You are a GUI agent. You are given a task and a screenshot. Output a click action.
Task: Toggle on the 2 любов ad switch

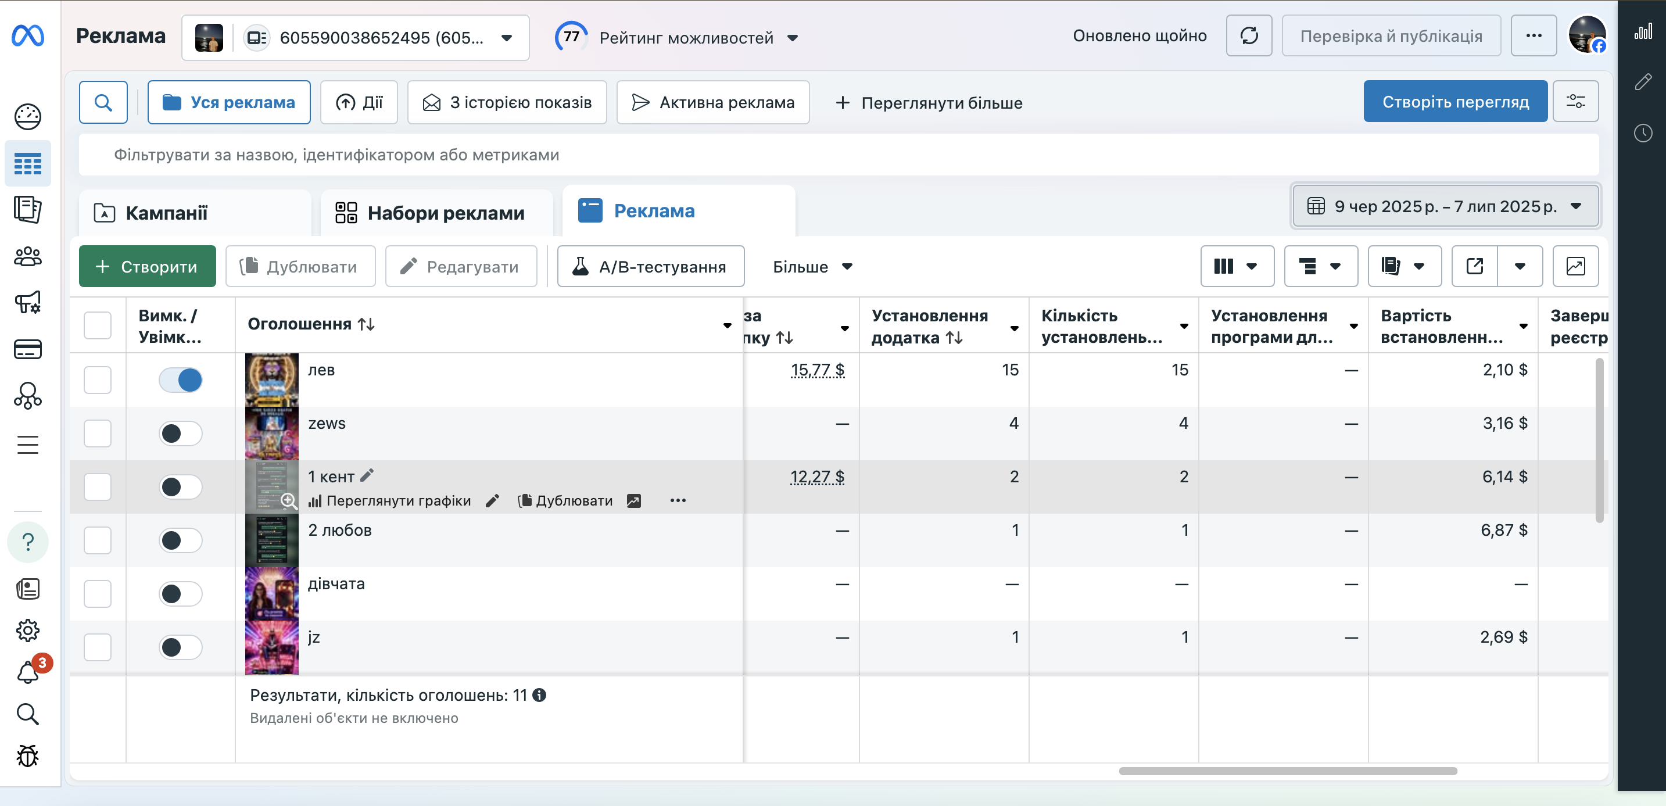181,540
